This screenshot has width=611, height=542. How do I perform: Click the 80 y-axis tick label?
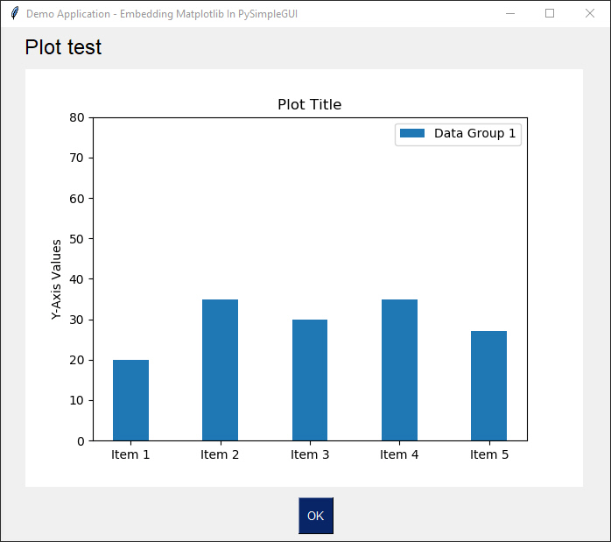(x=77, y=117)
